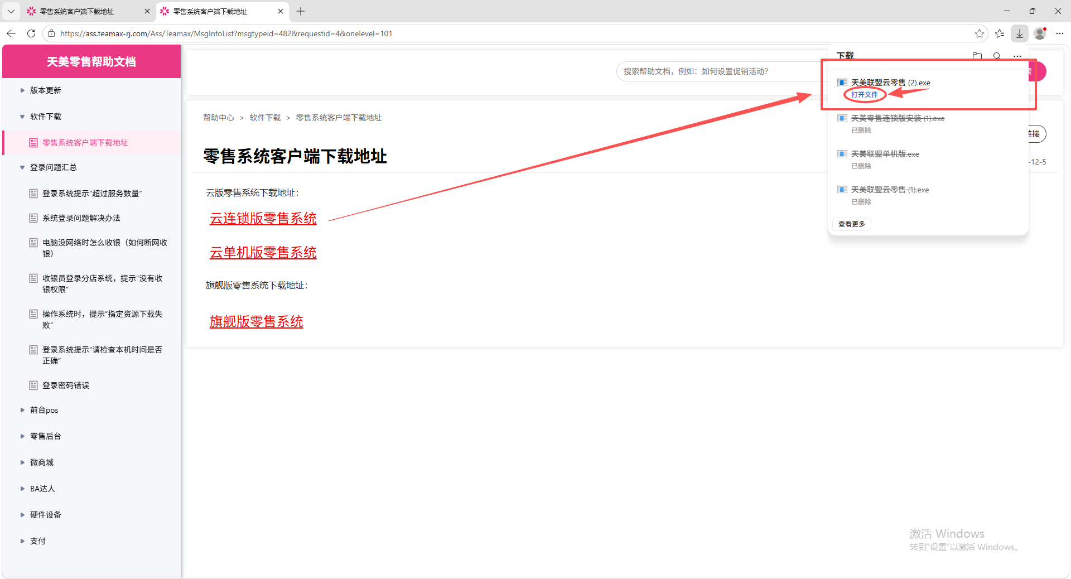Screen dimensions: 1071x579
Task: Open sidebar item 零售系统客户端下载地址
Action: tap(92, 143)
